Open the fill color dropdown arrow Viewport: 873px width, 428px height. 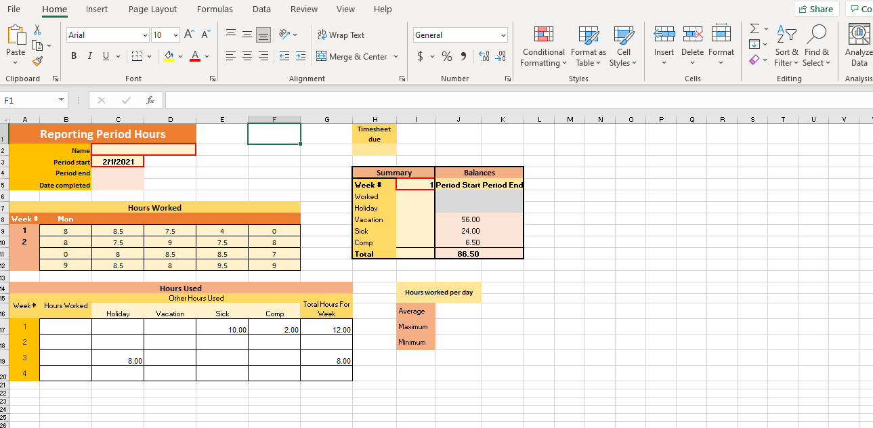(180, 56)
